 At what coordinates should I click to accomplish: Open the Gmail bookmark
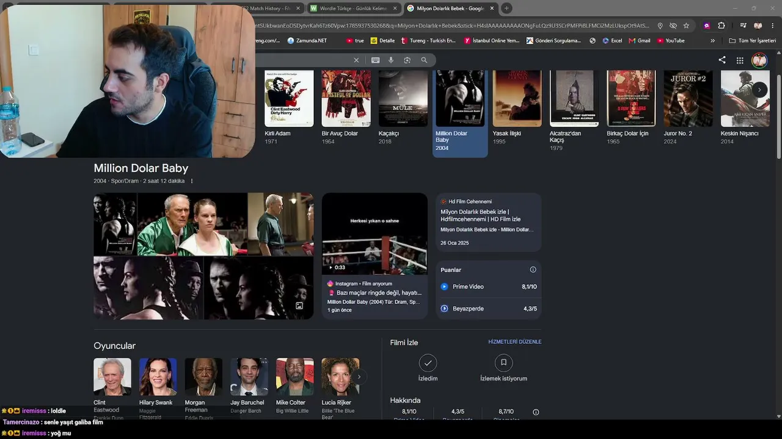click(640, 41)
